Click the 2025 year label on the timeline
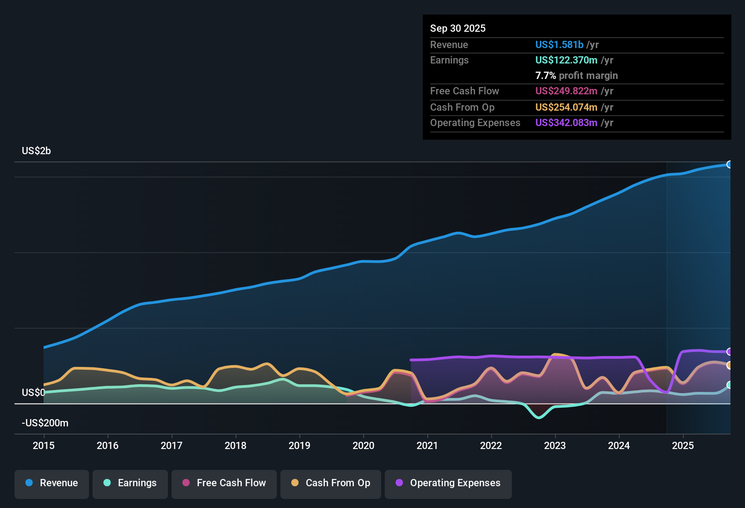 tap(684, 446)
